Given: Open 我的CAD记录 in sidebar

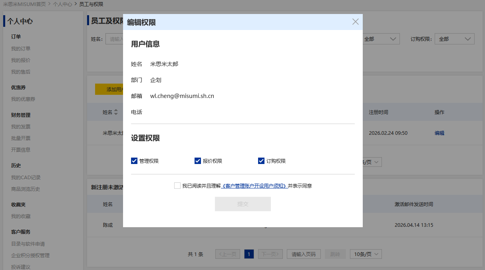Looking at the screenshot, I should click(26, 178).
